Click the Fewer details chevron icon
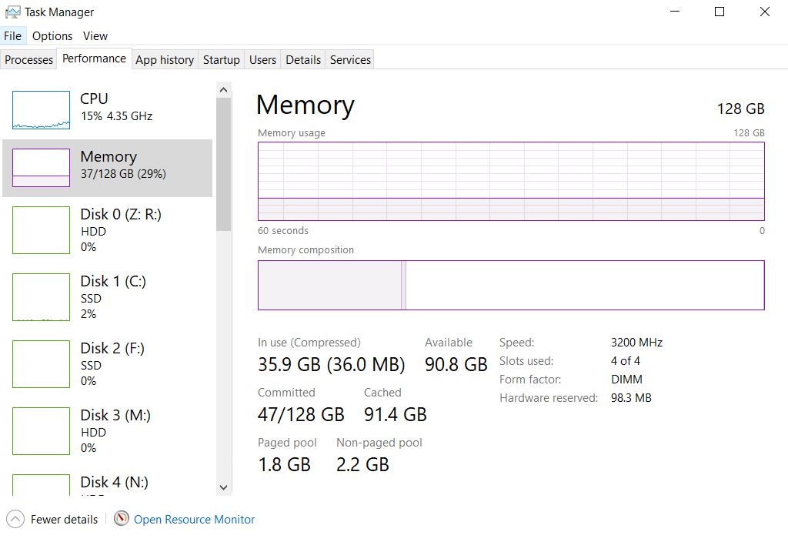 15,519
